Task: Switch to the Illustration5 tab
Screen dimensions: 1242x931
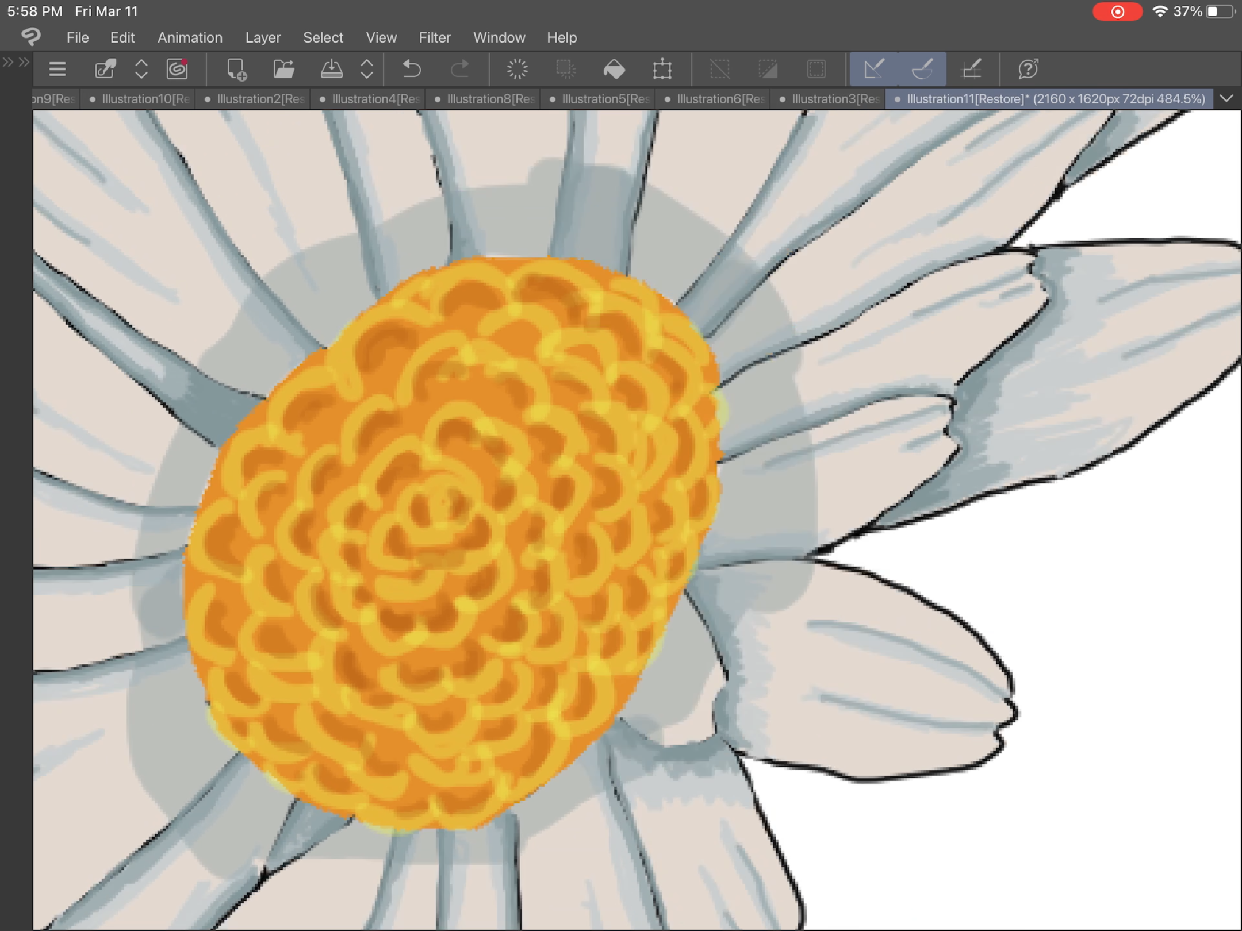Action: [x=601, y=99]
